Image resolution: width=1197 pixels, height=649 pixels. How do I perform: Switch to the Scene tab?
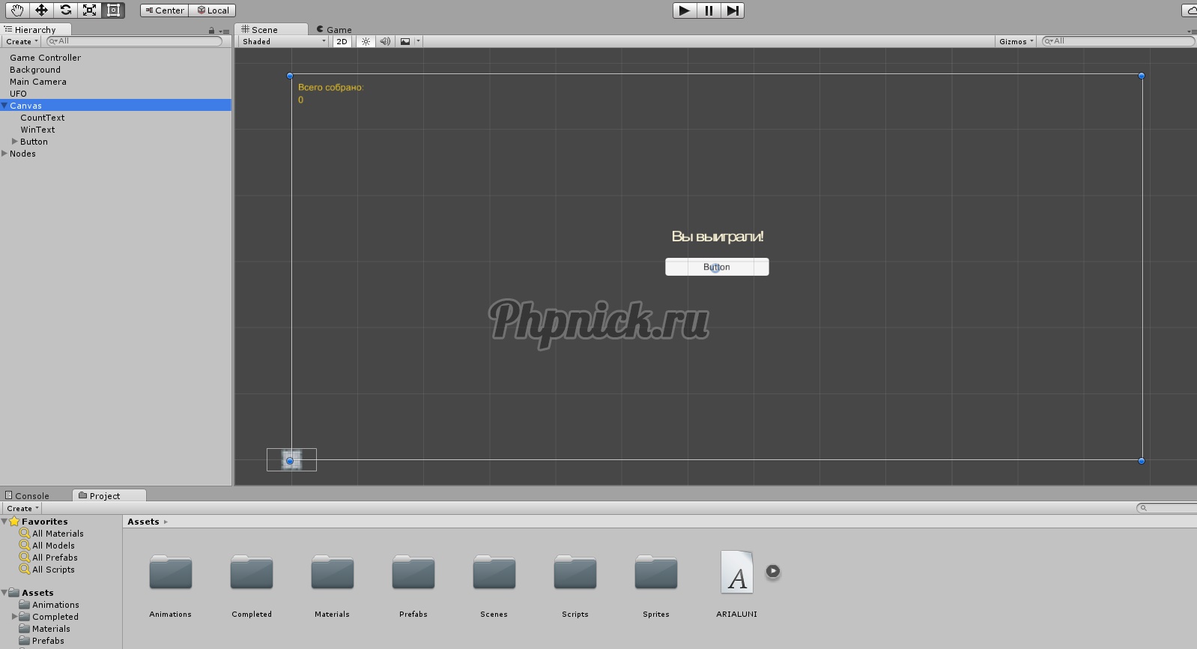[270, 29]
